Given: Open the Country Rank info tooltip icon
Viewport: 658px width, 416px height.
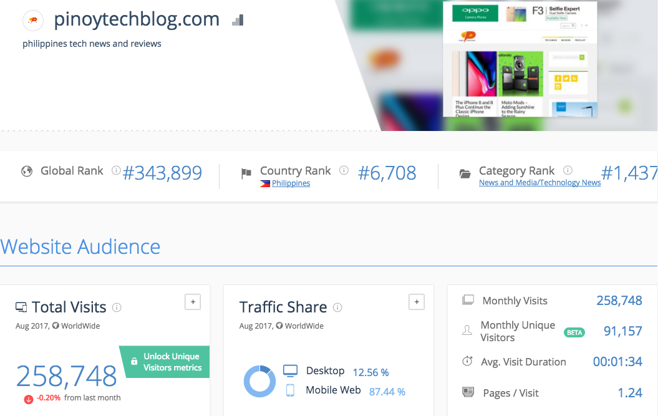Looking at the screenshot, I should pos(344,170).
